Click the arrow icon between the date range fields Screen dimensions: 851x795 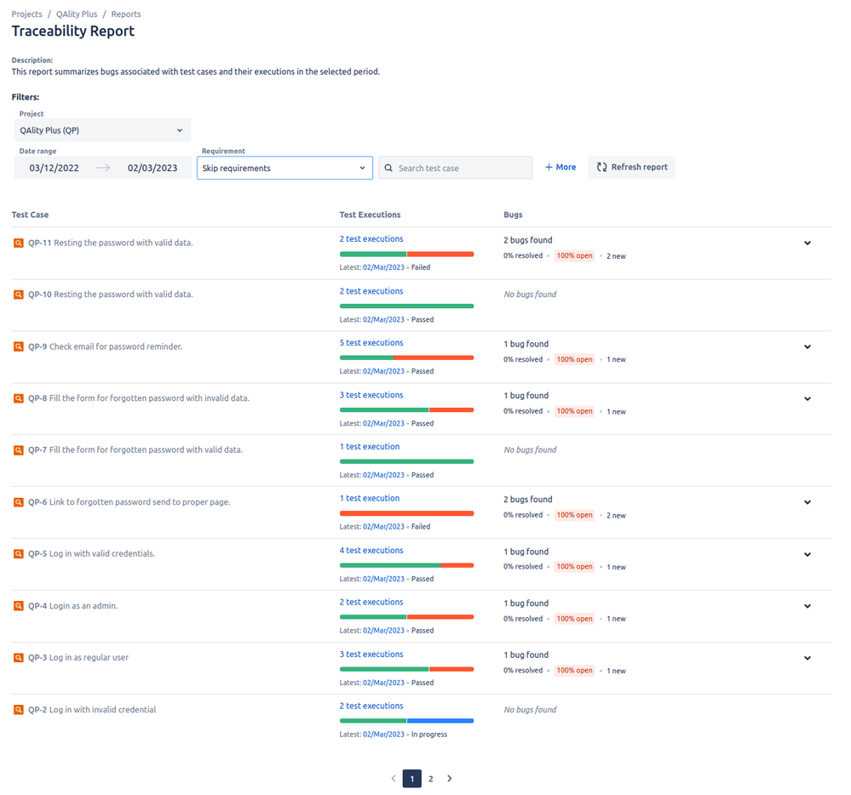click(x=102, y=168)
